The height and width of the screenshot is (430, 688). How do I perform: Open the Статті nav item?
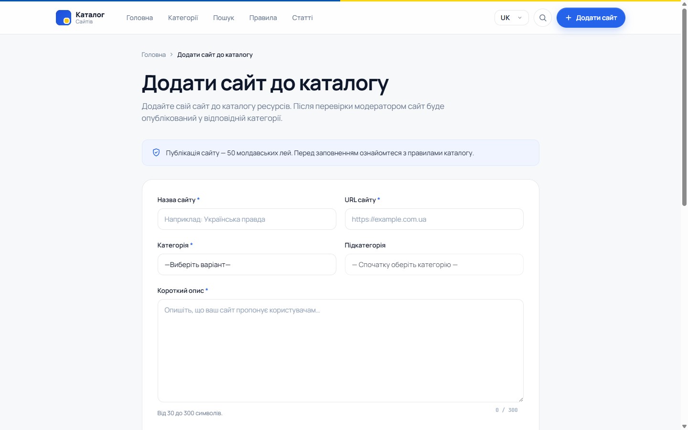[x=302, y=18]
